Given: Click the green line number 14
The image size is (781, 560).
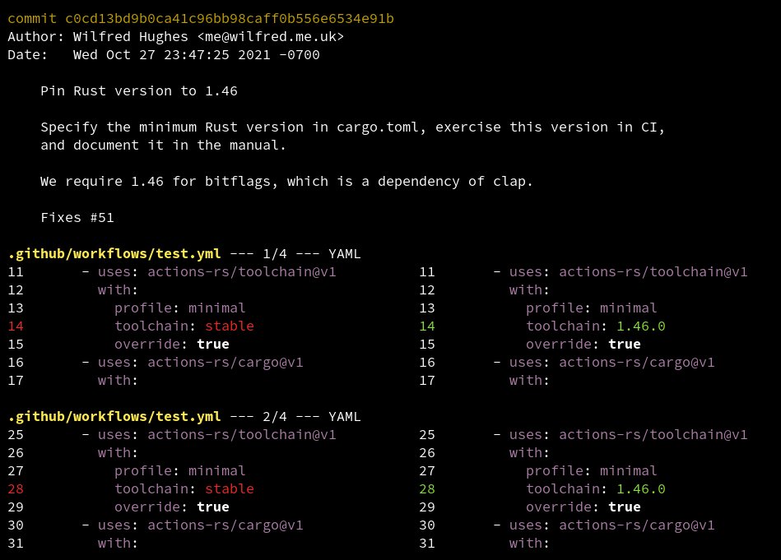Looking at the screenshot, I should click(427, 326).
